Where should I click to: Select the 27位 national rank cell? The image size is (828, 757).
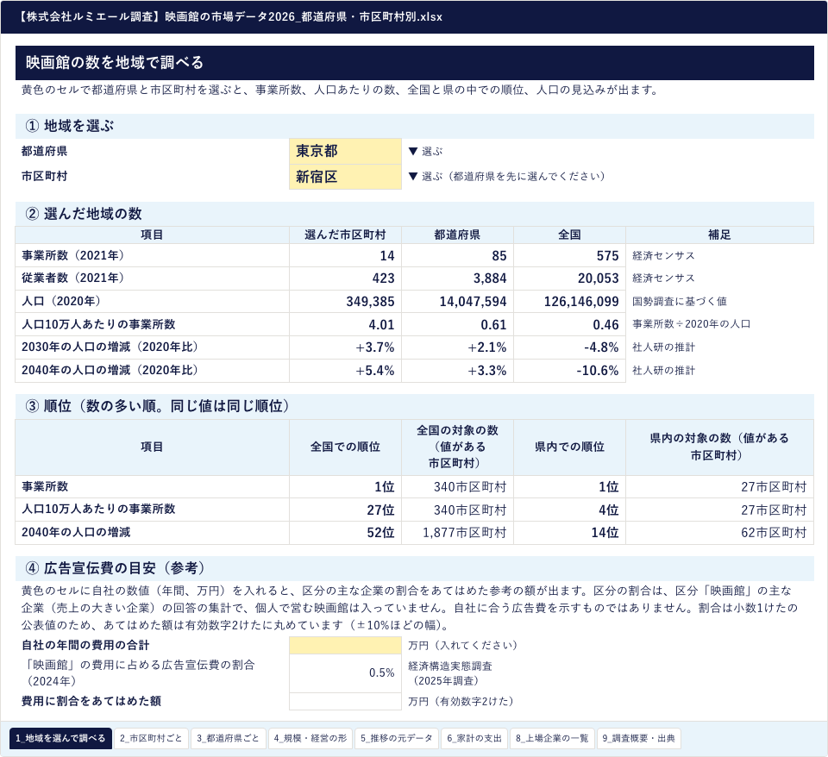point(345,510)
